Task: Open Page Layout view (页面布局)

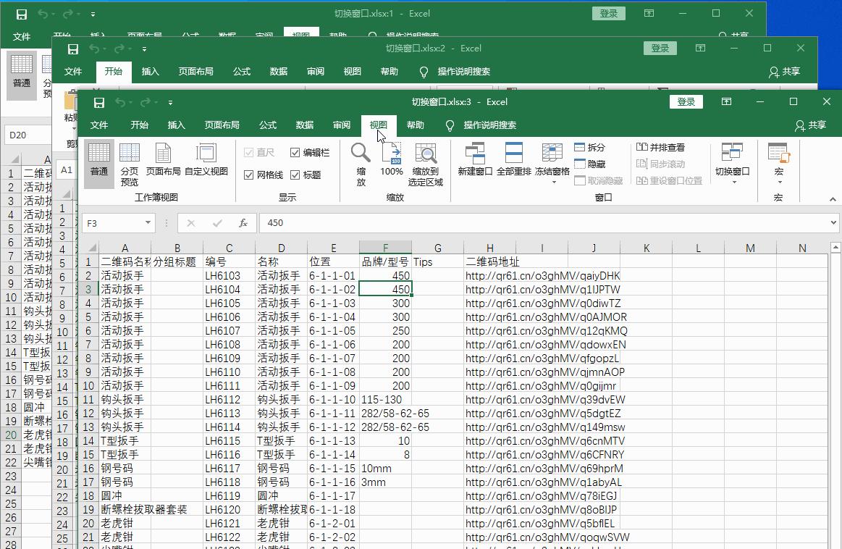Action: tap(164, 162)
